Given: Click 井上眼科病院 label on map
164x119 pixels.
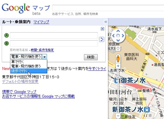Looking at the screenshot, I should tap(139, 101).
